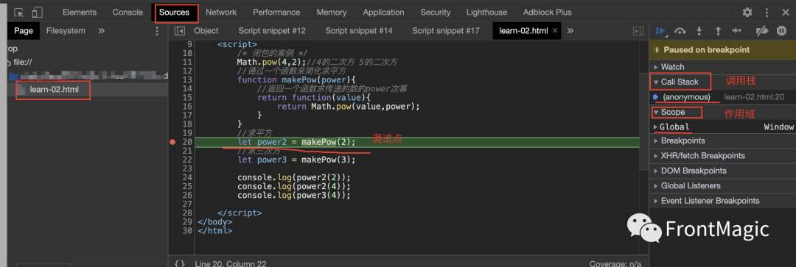796x267 pixels.
Task: Step into next function call
Action: (699, 31)
